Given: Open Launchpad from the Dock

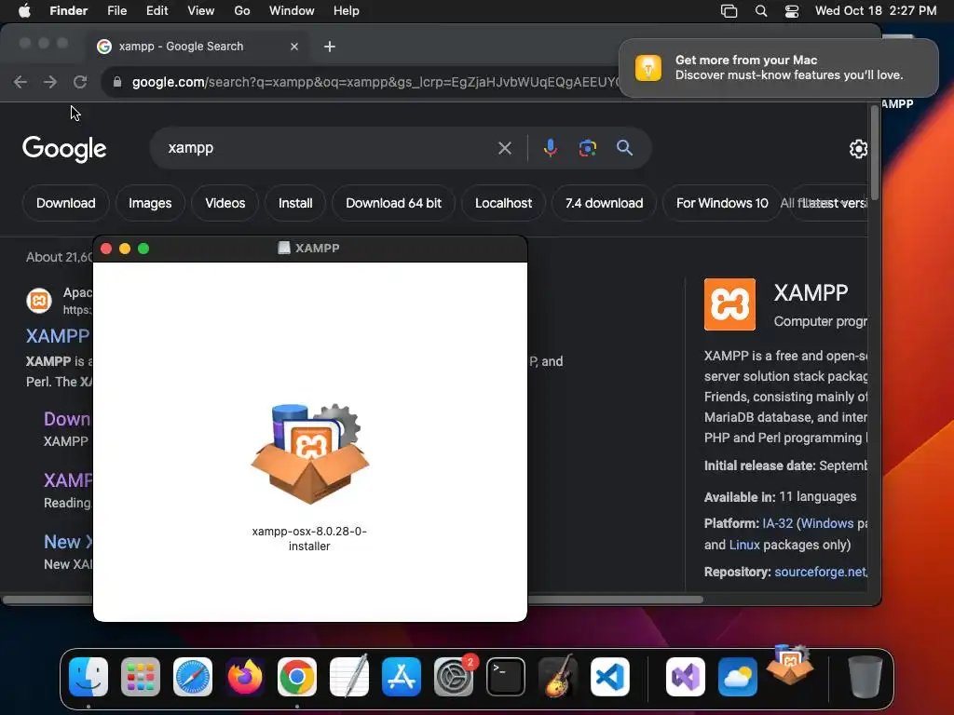Looking at the screenshot, I should click(141, 676).
